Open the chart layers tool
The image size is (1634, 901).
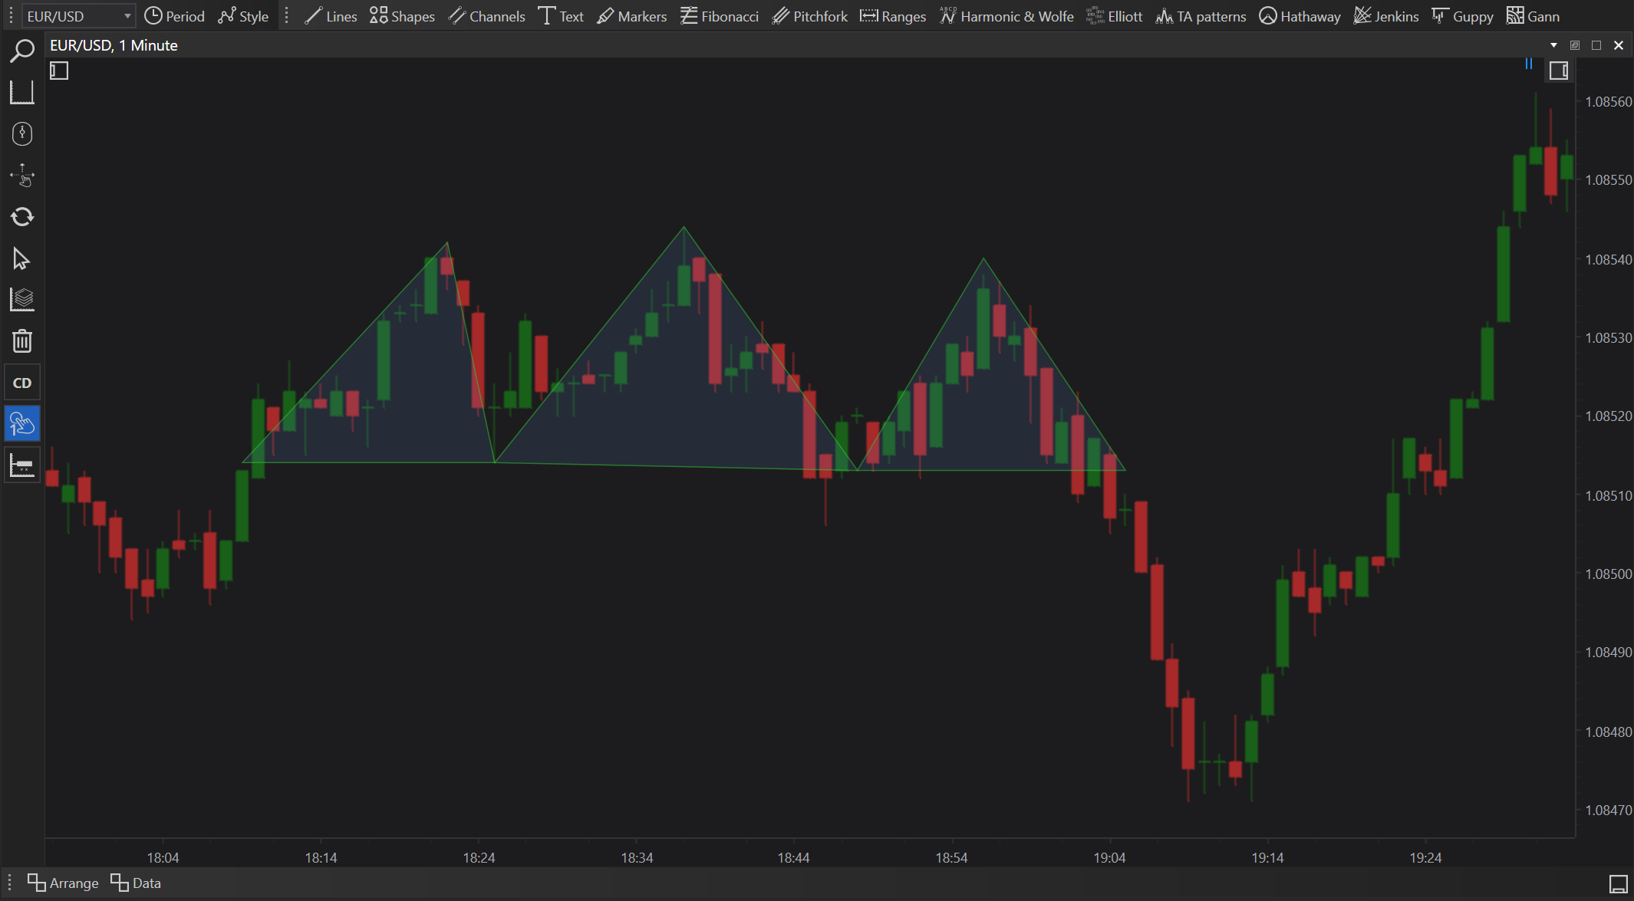click(22, 300)
